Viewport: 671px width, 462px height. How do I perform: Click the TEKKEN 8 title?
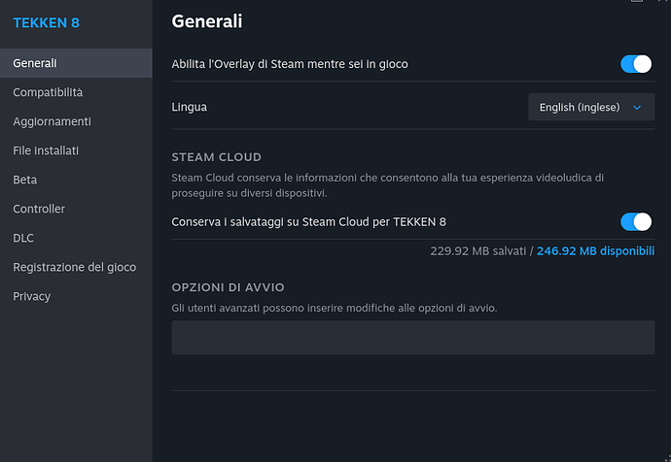(x=47, y=22)
